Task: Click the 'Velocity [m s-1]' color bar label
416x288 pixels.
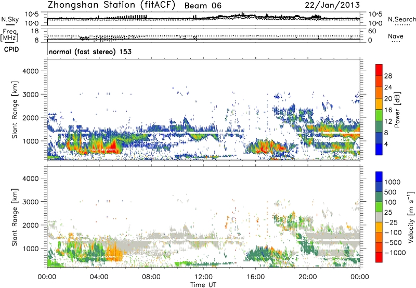Action: click(411, 217)
